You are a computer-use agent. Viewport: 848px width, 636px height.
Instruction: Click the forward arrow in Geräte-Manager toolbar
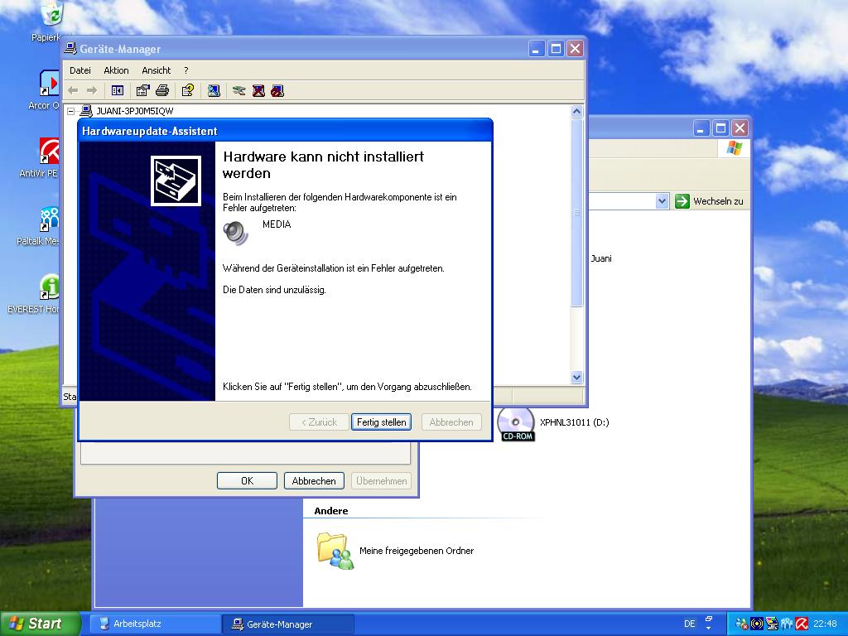click(92, 90)
